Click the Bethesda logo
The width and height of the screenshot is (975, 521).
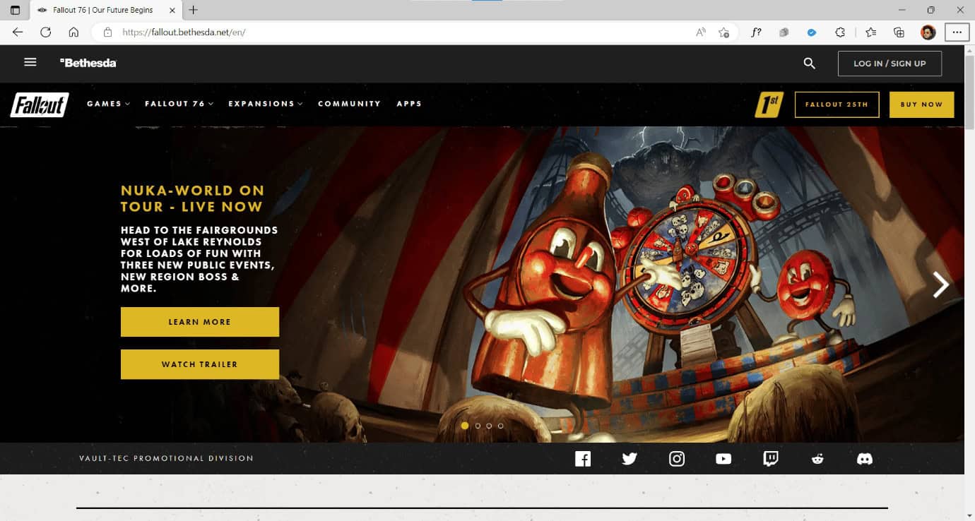point(88,63)
